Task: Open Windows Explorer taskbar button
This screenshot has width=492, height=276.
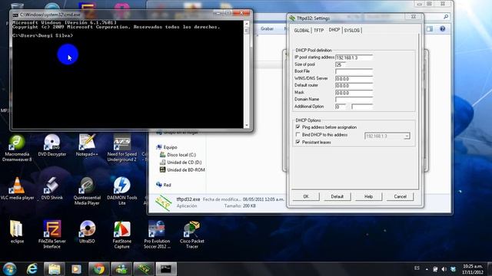Action: [x=54, y=269]
